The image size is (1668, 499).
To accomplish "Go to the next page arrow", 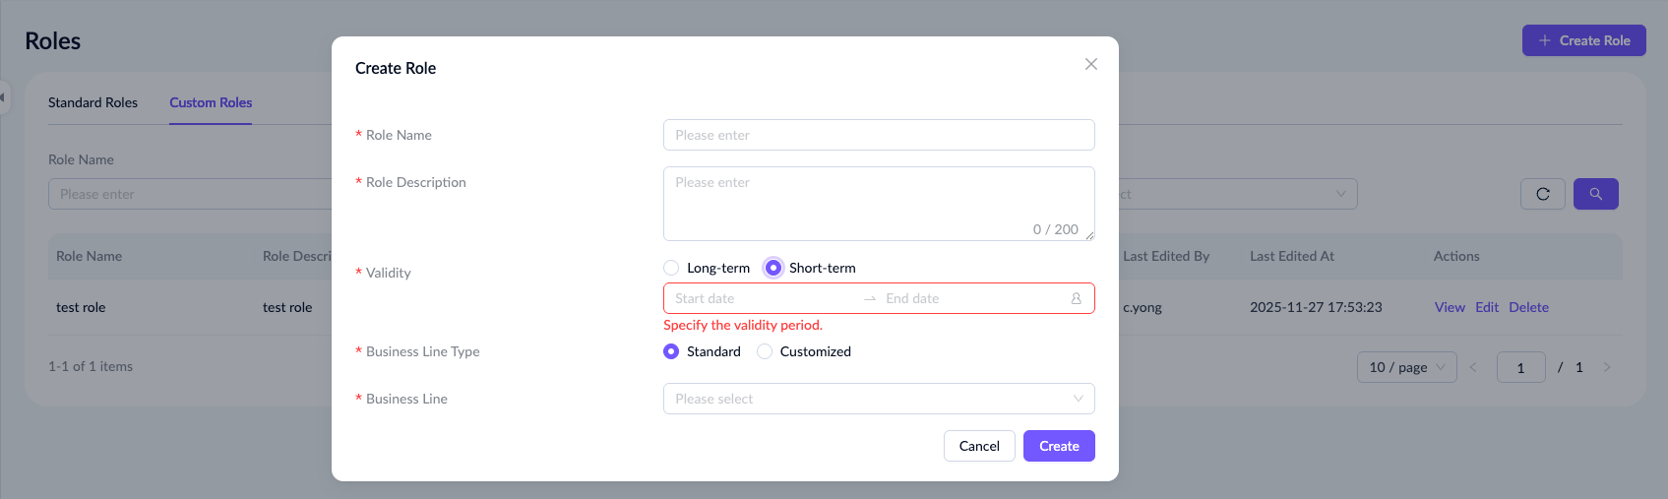I will tap(1607, 367).
